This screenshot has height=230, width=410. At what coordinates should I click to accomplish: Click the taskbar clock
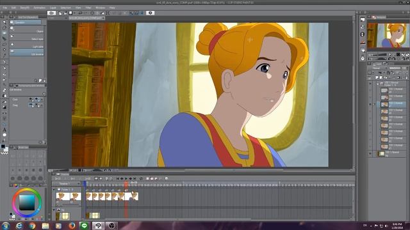coord(397,226)
